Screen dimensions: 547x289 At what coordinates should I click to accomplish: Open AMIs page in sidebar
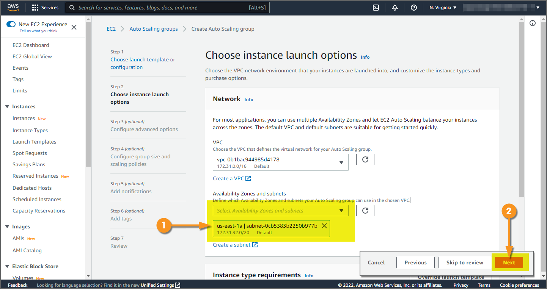[18, 238]
